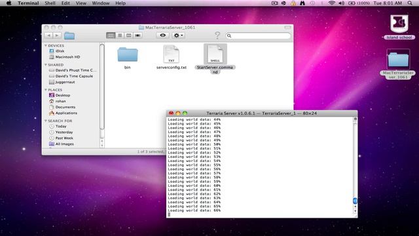Click the folder path icon in Finder toolbar
This screenshot has height=236, width=419.
coord(69,35)
